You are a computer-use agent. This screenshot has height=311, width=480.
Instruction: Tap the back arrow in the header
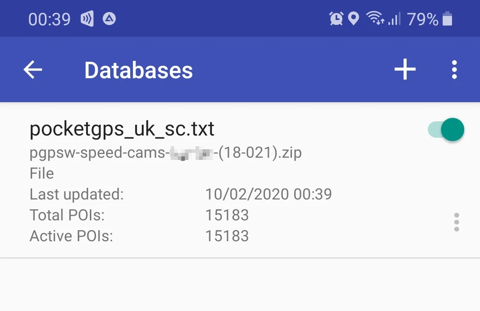click(33, 70)
